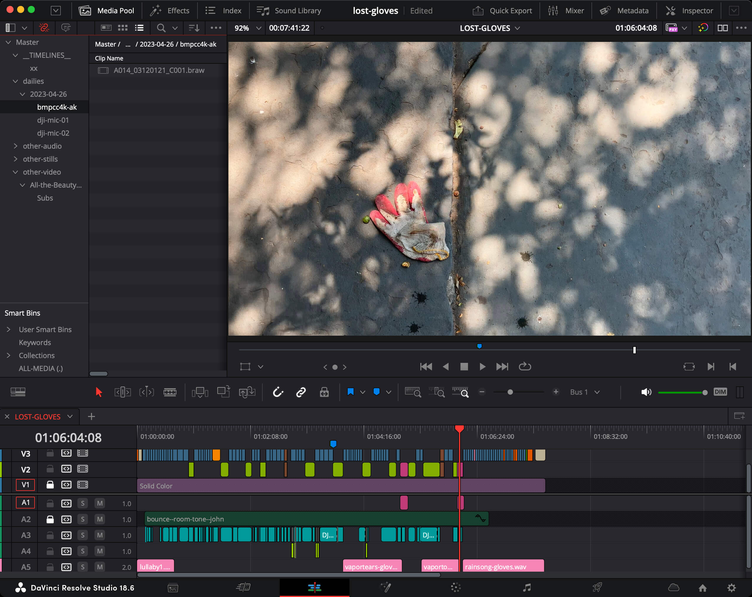This screenshot has height=597, width=752.
Task: Open the Effects panel
Action: point(170,10)
